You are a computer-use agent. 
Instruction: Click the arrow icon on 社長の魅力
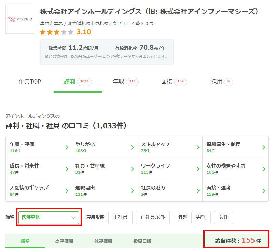pyautogui.click(x=198, y=191)
